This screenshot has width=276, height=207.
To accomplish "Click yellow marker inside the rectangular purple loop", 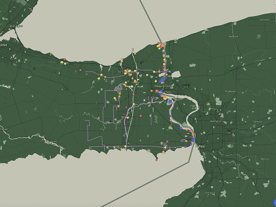I will [x=115, y=98].
